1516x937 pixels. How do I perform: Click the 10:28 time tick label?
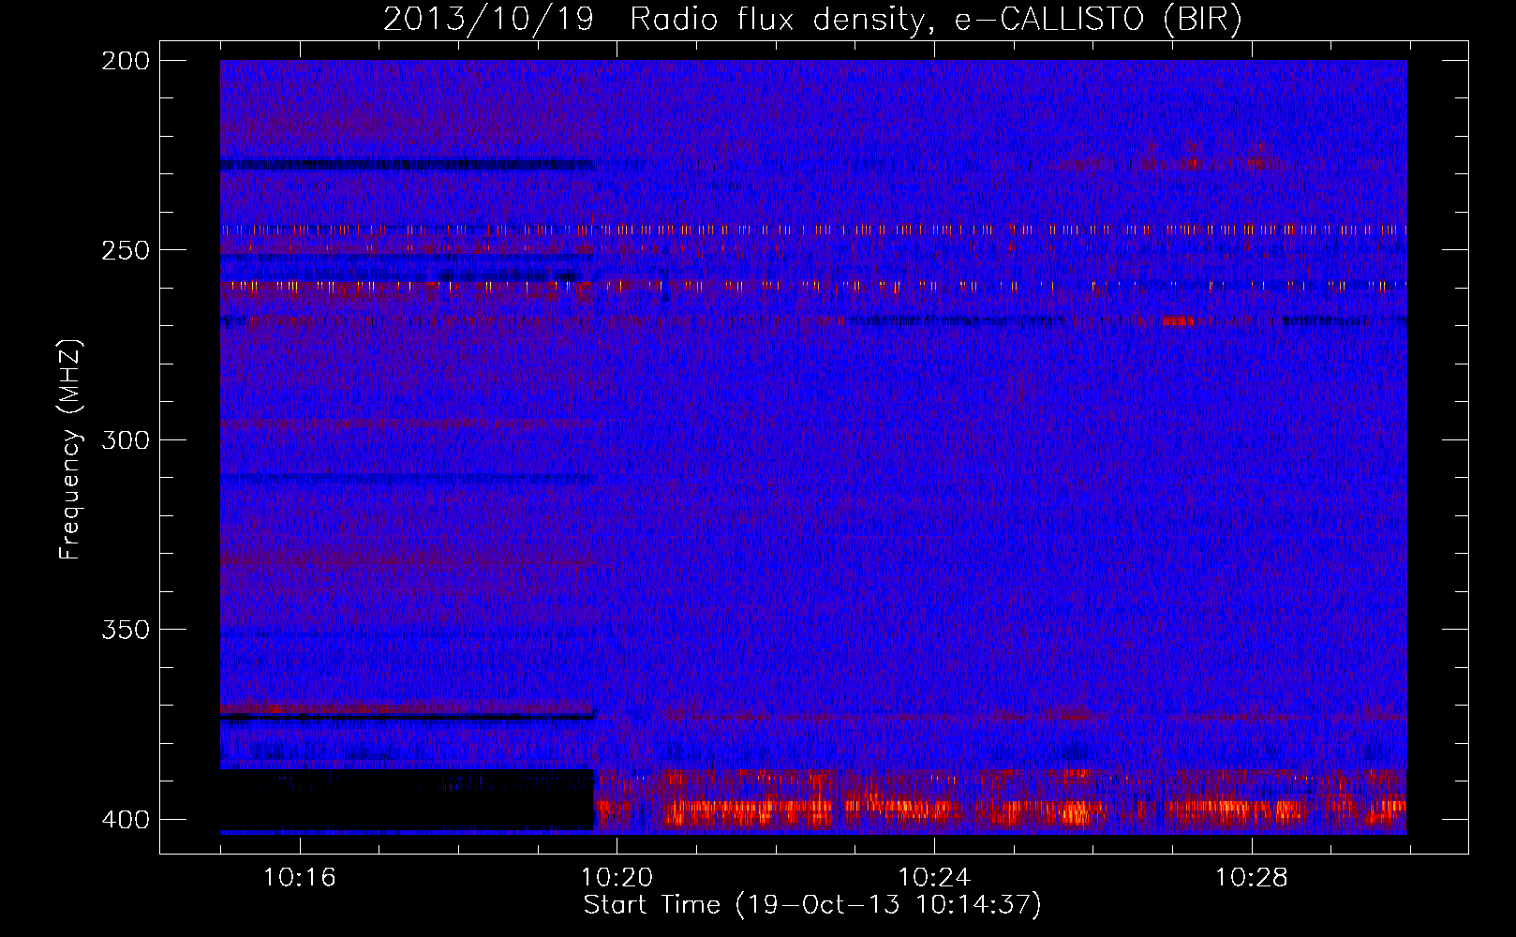click(x=1252, y=878)
